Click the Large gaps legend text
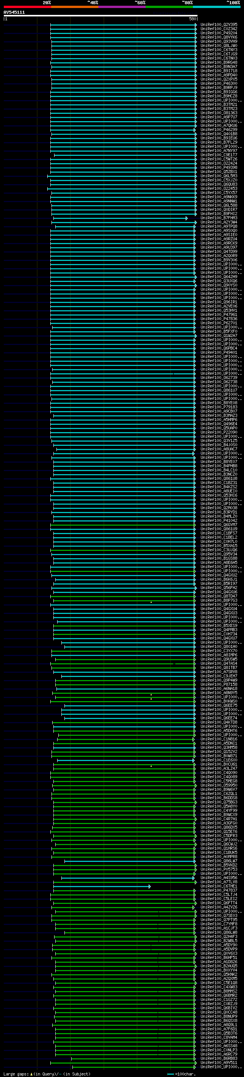The width and height of the screenshot is (244, 1077). (47, 1074)
